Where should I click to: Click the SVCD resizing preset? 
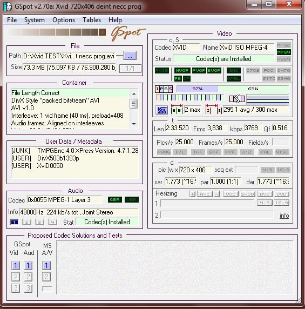click(x=247, y=194)
